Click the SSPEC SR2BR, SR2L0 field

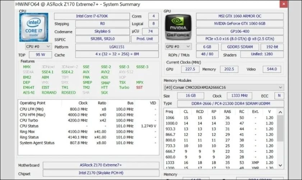[x=102, y=39]
